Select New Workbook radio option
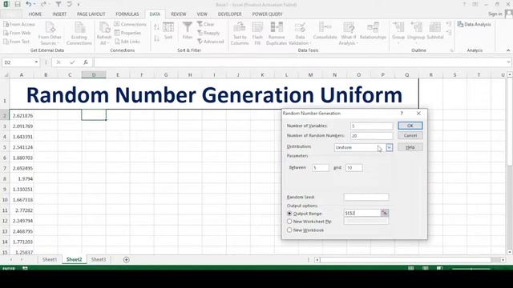The height and width of the screenshot is (288, 513). [x=289, y=230]
